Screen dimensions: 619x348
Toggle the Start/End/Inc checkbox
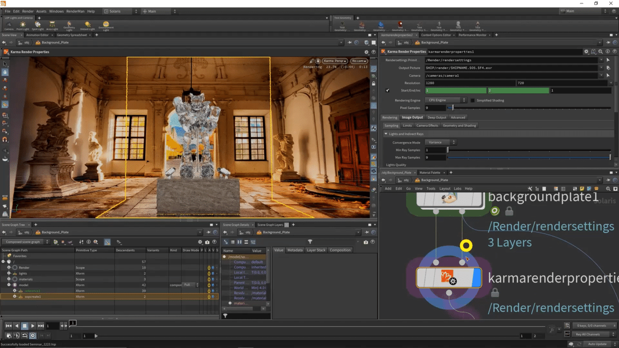pos(387,90)
